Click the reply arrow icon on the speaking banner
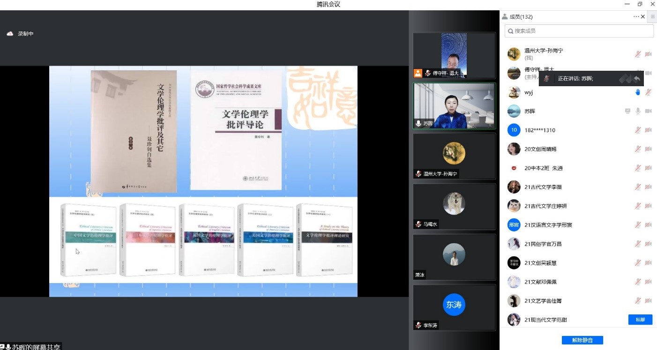Image resolution: width=657 pixels, height=350 pixels. (x=636, y=79)
